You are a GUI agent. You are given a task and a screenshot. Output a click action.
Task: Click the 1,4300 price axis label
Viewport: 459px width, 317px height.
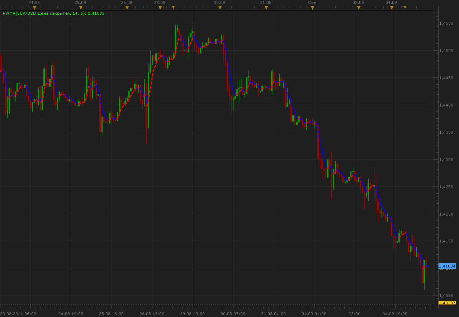pyautogui.click(x=446, y=160)
